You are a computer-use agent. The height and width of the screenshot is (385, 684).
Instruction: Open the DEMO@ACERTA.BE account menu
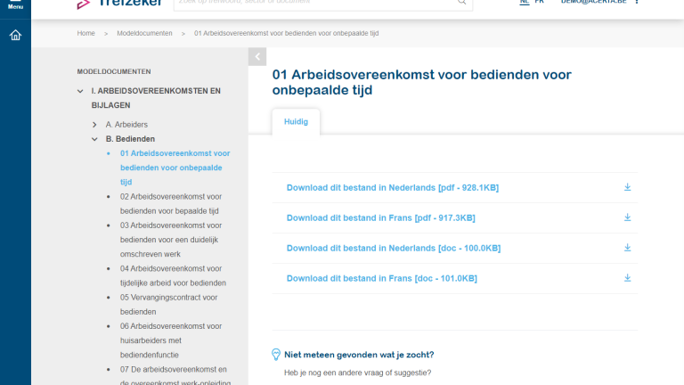click(x=593, y=2)
